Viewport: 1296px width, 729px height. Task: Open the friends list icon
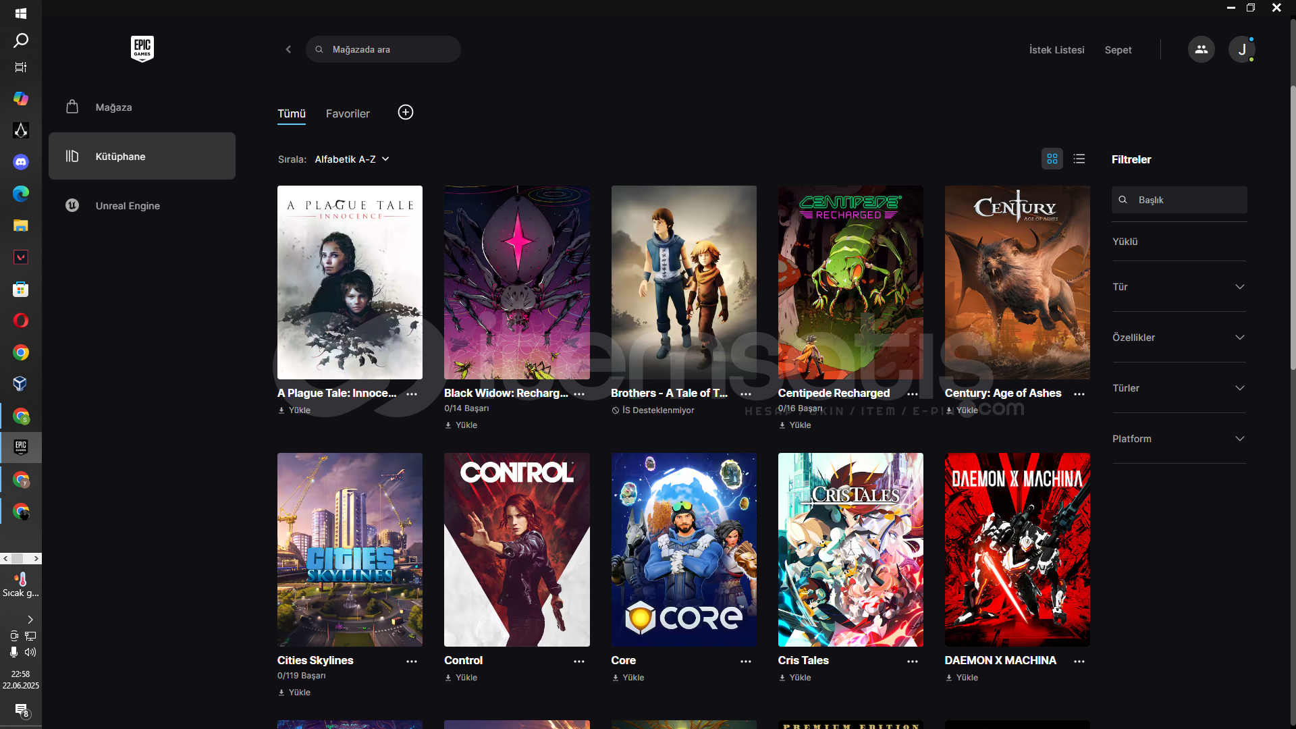pos(1201,49)
